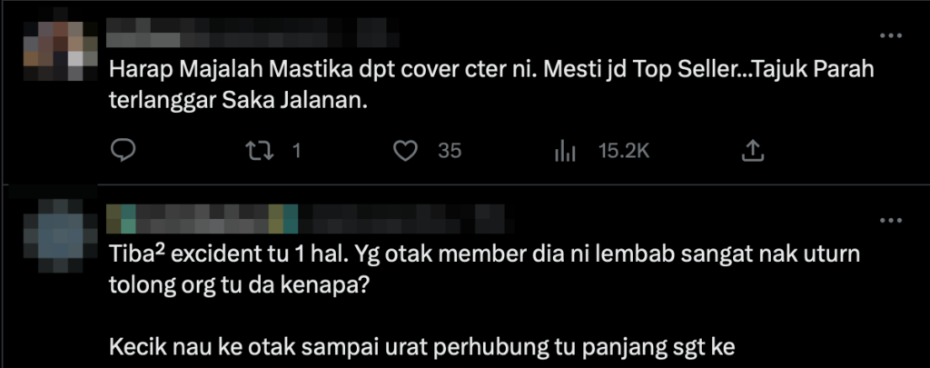Screen dimensions: 930x368
Task: Open tweet text starting 'Tiba² excident tu'
Action: 484,301
